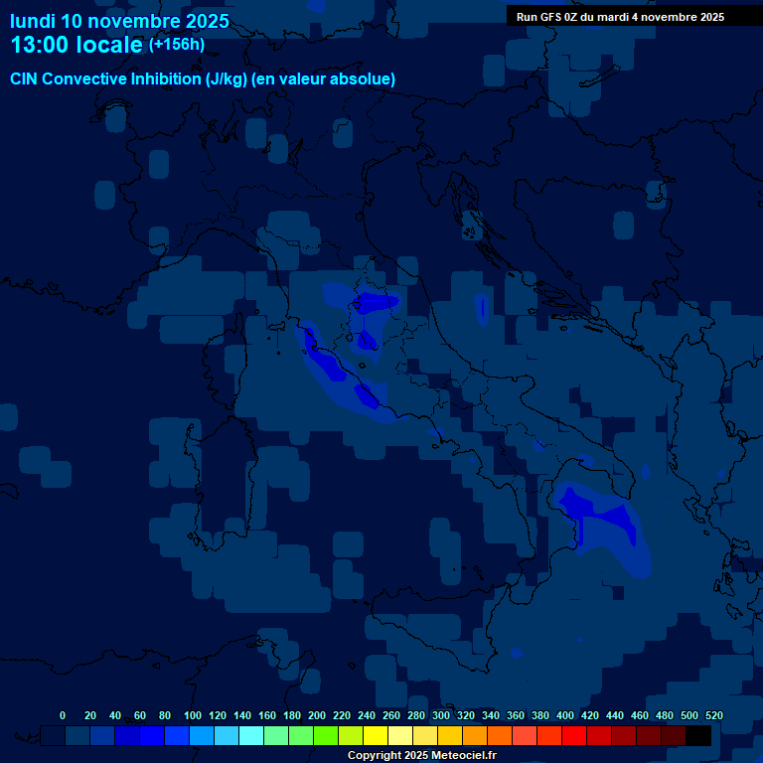The width and height of the screenshot is (763, 763).
Task: Click the pale yellow swatch under label 260
Action: pos(401,735)
